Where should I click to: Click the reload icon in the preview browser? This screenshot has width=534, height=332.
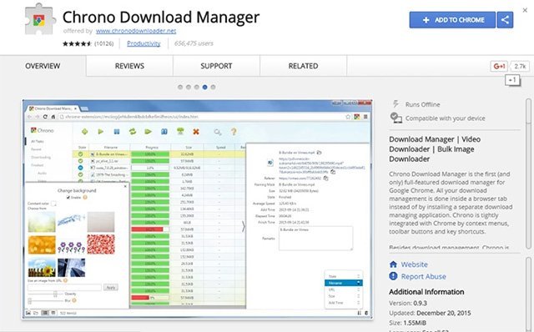pos(45,117)
